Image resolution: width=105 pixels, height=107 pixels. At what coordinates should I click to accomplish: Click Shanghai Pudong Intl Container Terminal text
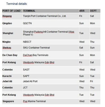(49, 33)
